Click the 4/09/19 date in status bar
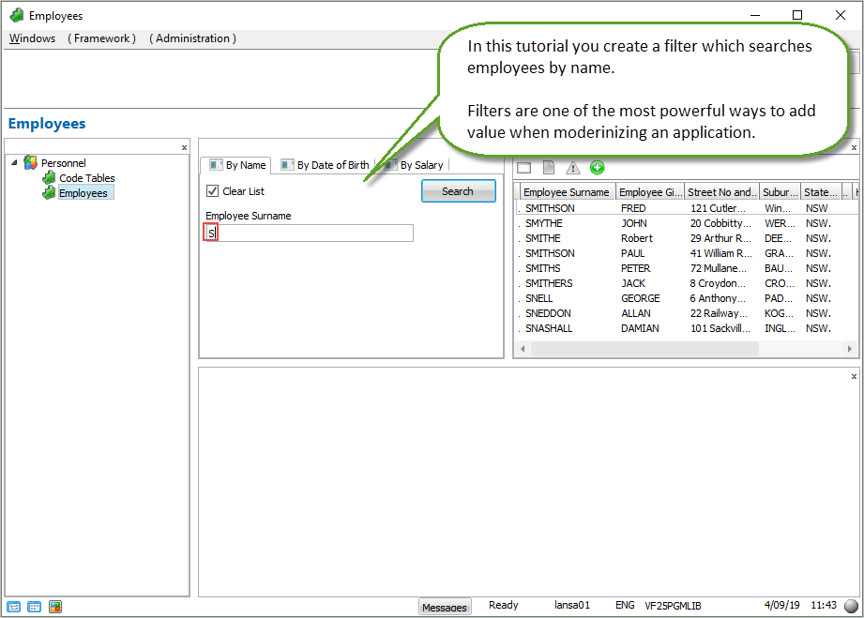Viewport: 864px width, 618px height. point(781,605)
